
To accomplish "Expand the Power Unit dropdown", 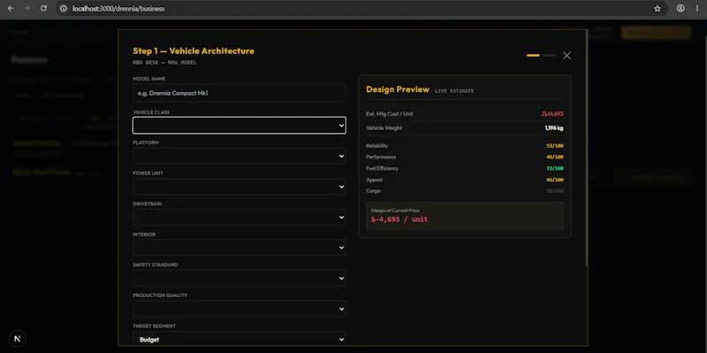I will point(239,187).
